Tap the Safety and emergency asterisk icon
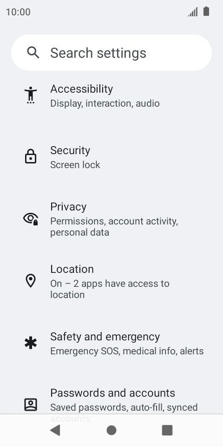This screenshot has width=223, height=447. click(x=31, y=343)
